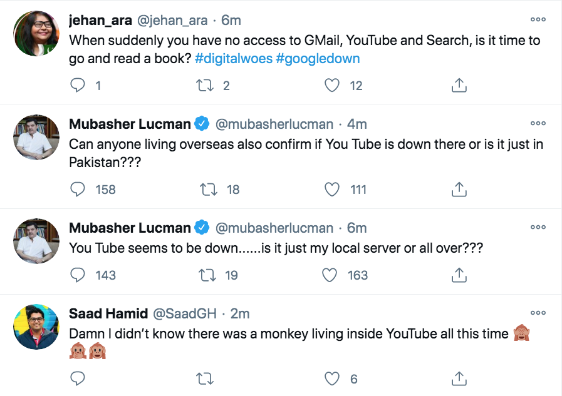Open more menu on the 4m Mubasher tweet
The height and width of the screenshot is (396, 562).
tap(538, 123)
